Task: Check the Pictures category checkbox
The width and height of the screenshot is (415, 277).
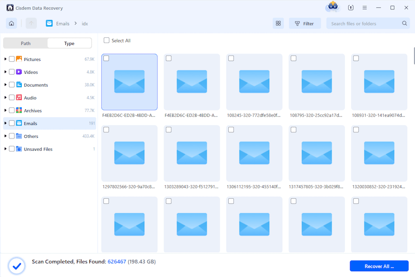Action: tap(11, 59)
